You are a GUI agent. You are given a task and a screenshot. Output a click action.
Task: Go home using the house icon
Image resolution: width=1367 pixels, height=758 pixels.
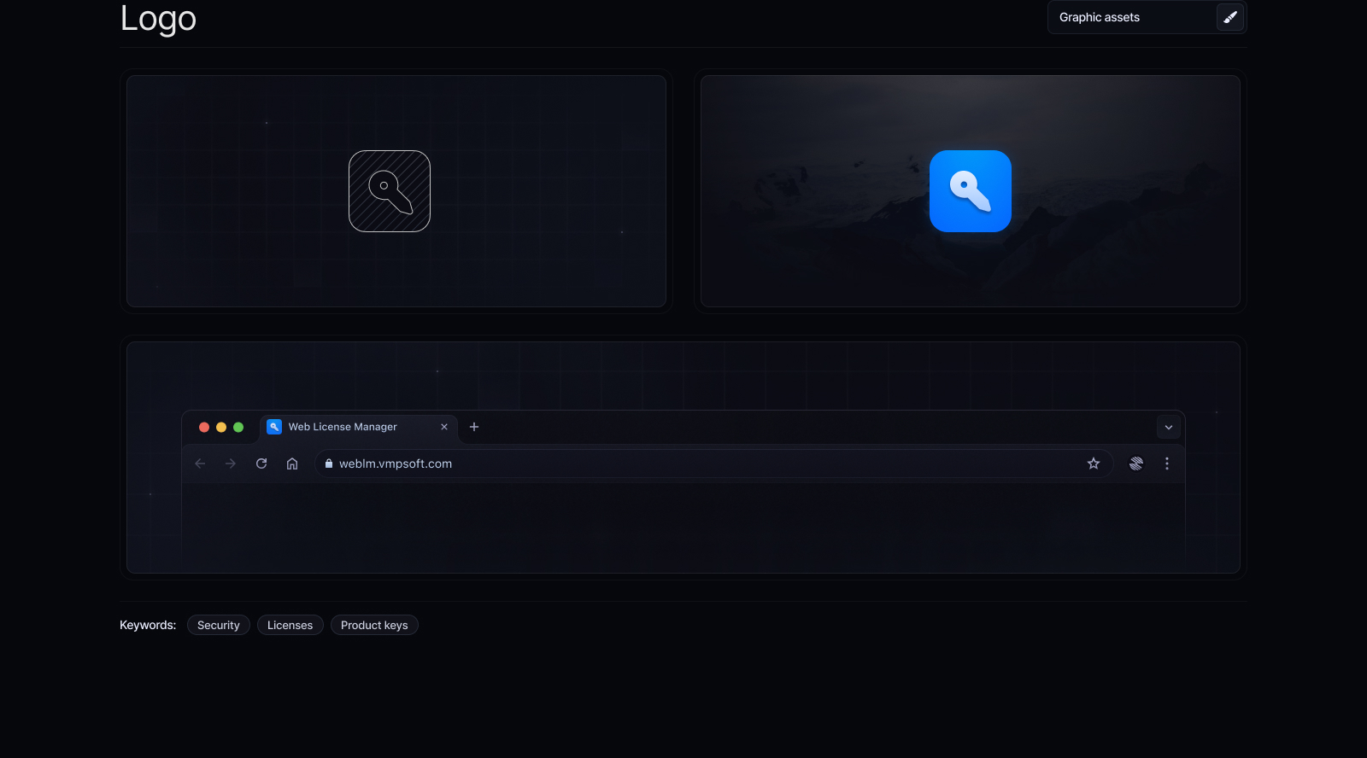point(292,464)
